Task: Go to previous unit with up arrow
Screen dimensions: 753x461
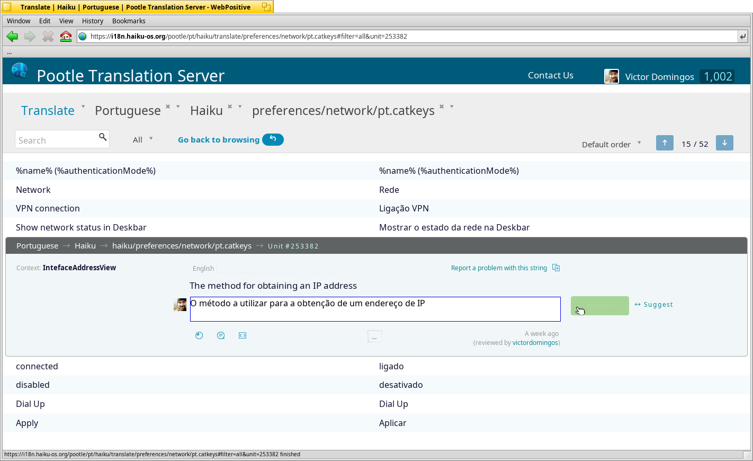Action: tap(665, 143)
